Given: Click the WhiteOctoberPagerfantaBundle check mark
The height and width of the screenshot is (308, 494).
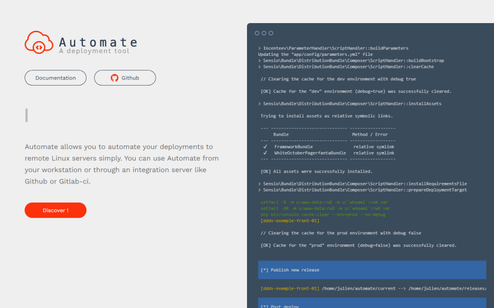Looking at the screenshot, I should click(265, 153).
